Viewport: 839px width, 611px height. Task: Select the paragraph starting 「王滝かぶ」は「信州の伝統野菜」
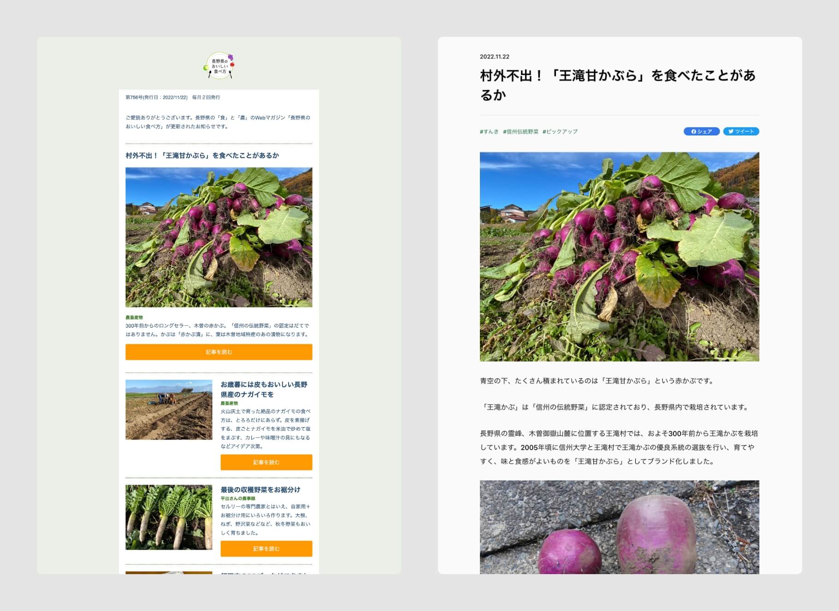coord(615,407)
